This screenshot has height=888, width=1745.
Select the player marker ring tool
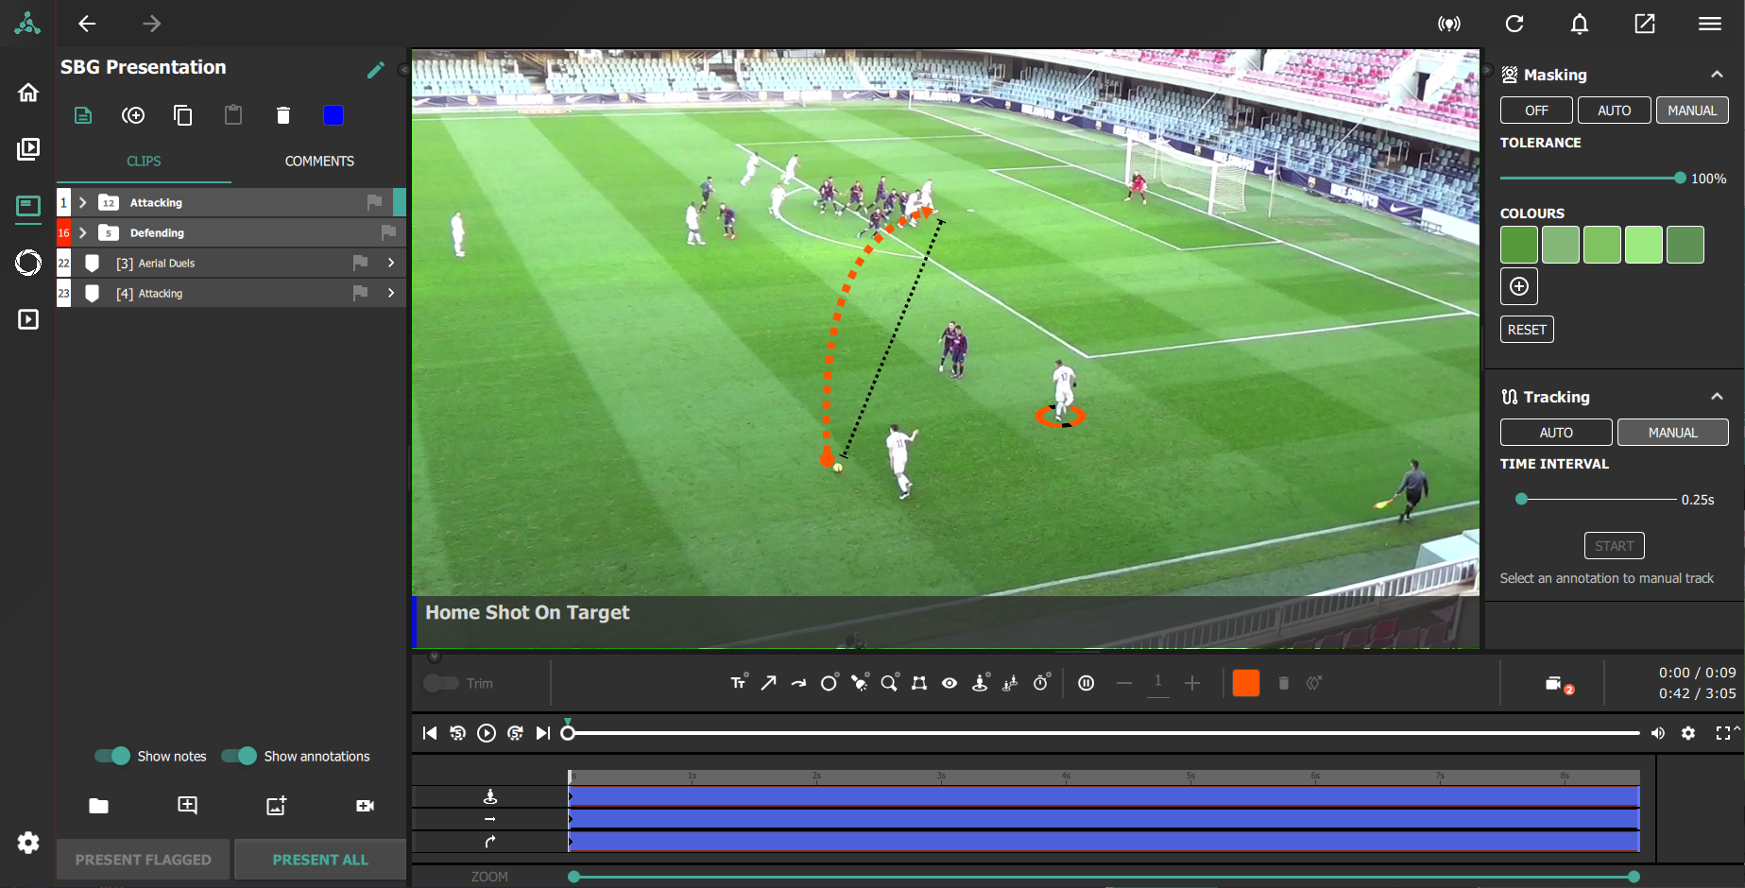980,682
